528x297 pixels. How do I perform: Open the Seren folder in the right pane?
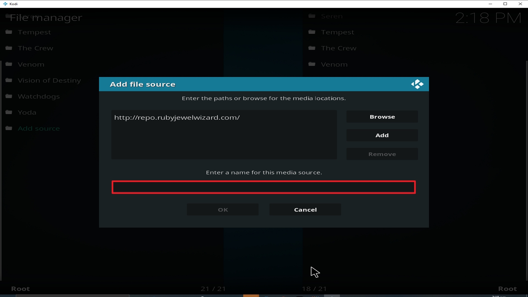point(332,16)
